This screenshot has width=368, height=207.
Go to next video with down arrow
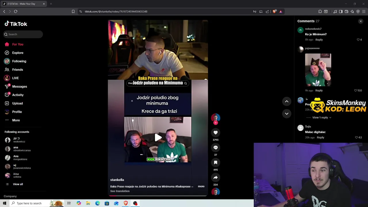pos(287,114)
